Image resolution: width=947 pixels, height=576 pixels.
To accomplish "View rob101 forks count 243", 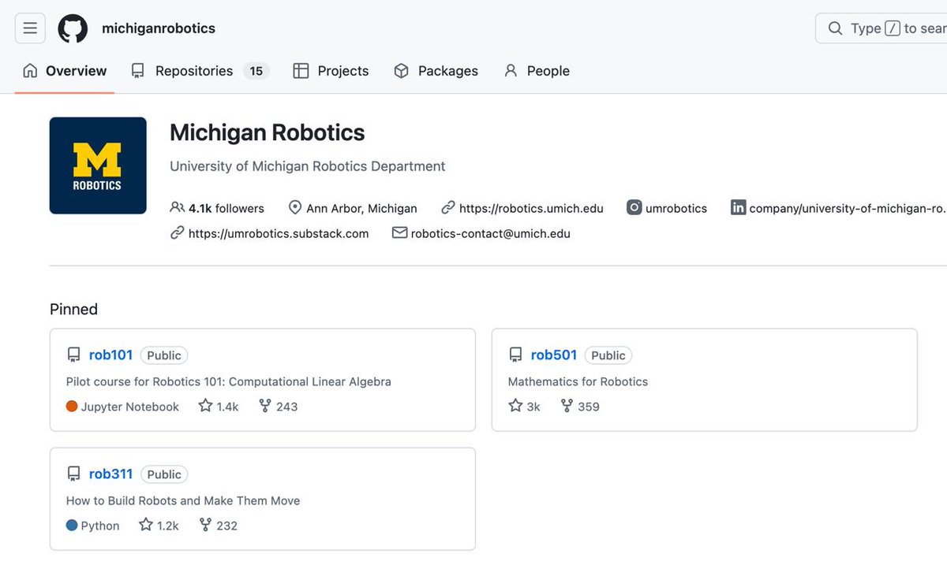I will point(278,407).
